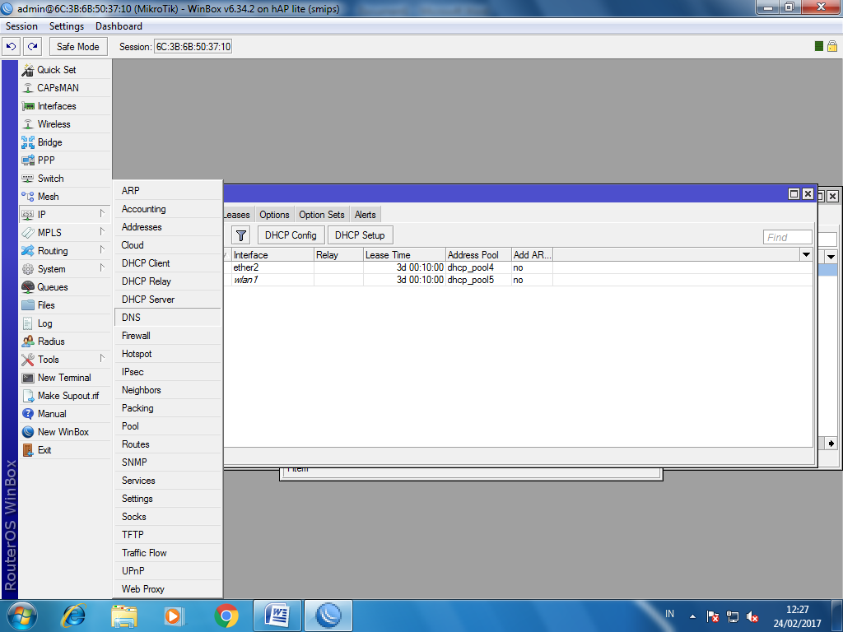Expand the Routing submenu
The image size is (843, 632).
[101, 250]
